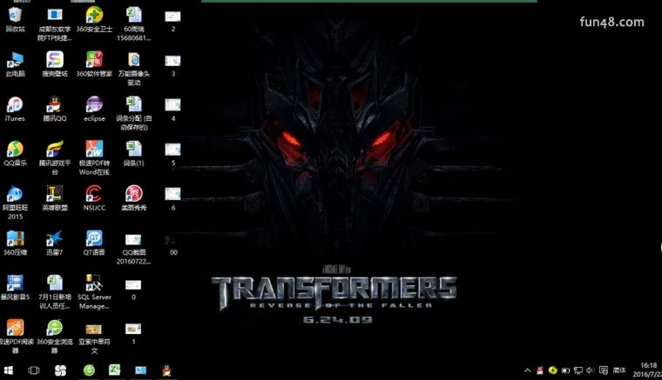Select the image file named 1
This screenshot has width=662, height=380.
click(x=133, y=329)
